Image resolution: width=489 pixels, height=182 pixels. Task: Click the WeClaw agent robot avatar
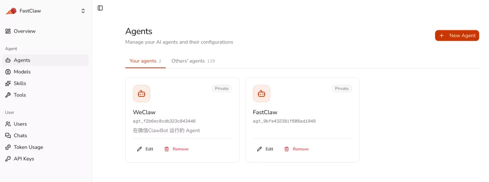click(x=142, y=94)
